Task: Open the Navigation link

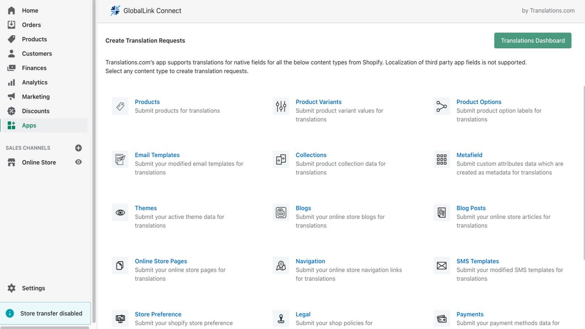Action: coord(310,261)
